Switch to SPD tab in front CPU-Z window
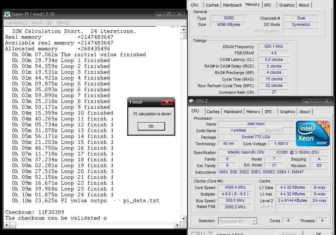Image resolution: width=336 pixels, height=235 pixels. point(268,112)
